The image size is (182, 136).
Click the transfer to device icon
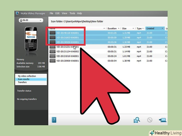pos(162,120)
